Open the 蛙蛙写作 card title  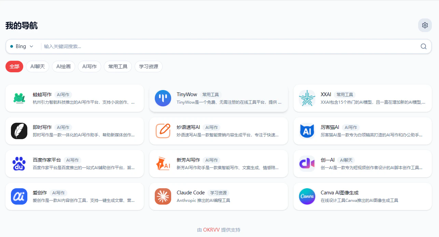tap(42, 94)
